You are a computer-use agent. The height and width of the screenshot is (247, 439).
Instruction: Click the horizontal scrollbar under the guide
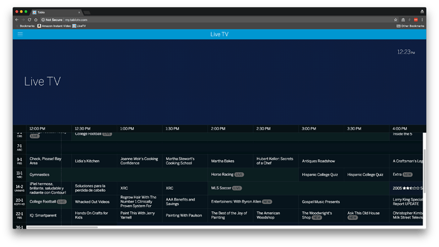62,227
